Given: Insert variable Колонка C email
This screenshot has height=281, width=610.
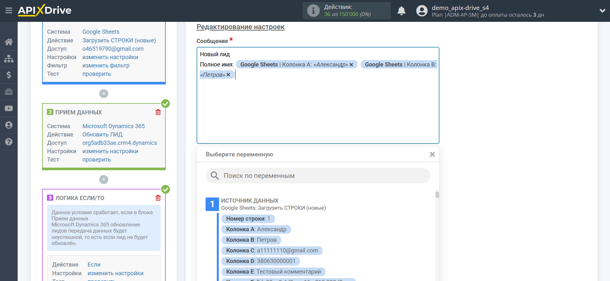Looking at the screenshot, I should [272, 250].
